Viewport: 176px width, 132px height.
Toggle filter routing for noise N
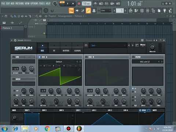point(133,97)
